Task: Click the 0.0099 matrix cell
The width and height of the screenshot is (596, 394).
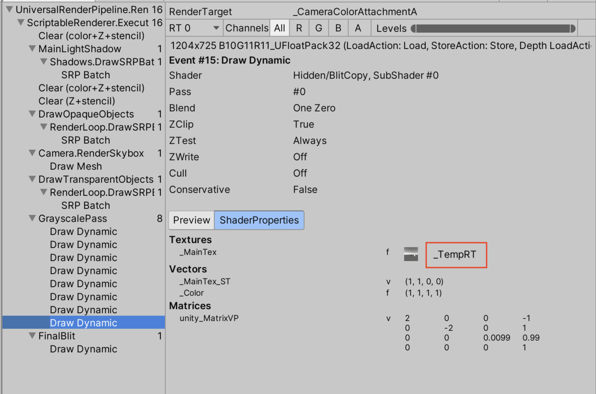Action: tap(497, 338)
